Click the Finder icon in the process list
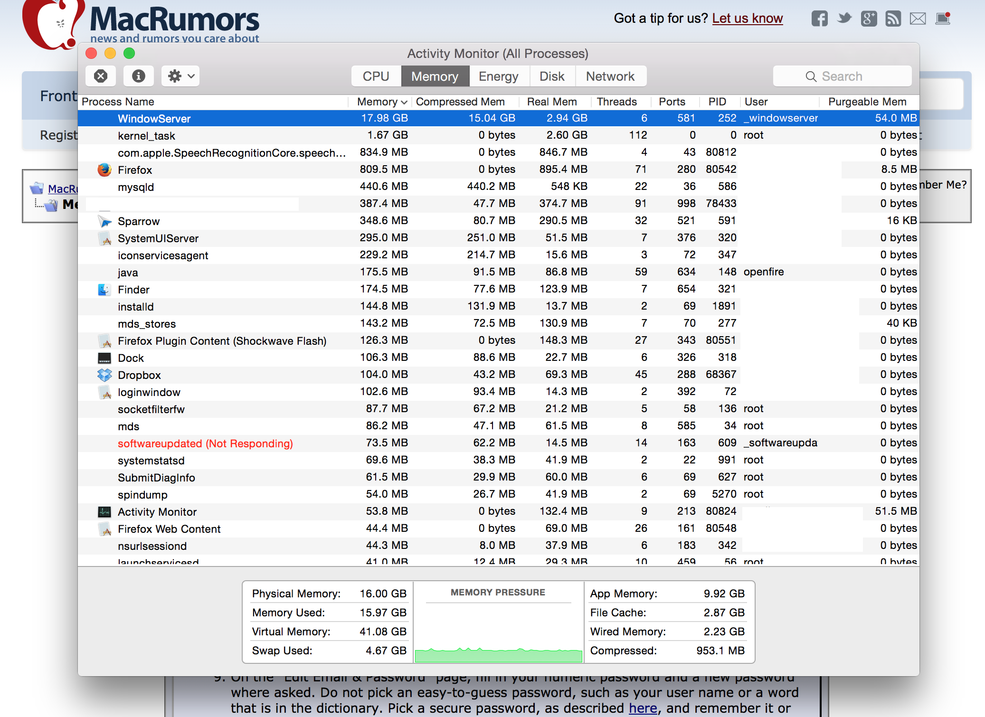985x717 pixels. coord(104,289)
